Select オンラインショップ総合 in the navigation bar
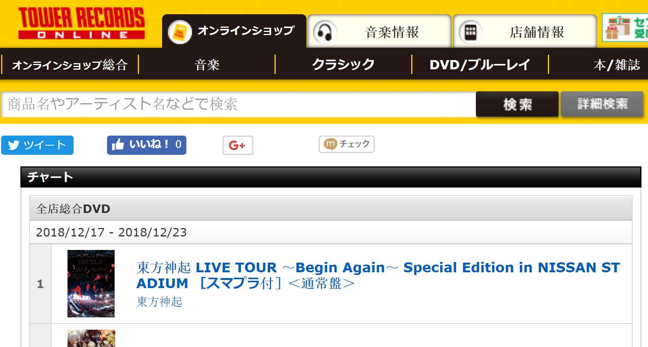The height and width of the screenshot is (347, 648). 70,65
